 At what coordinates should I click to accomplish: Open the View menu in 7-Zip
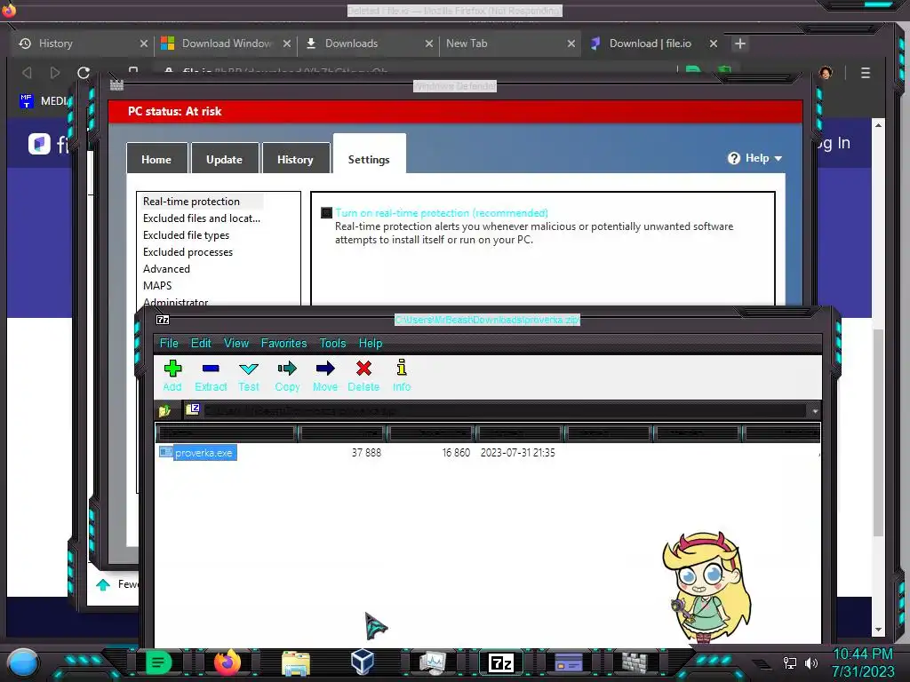[x=236, y=344]
